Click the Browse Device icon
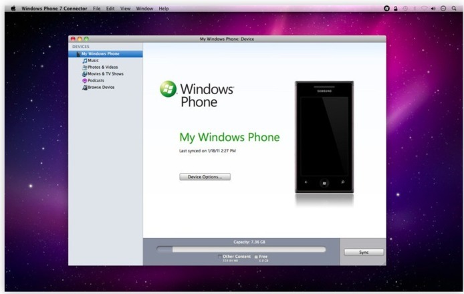This screenshot has width=464, height=294. tap(85, 88)
